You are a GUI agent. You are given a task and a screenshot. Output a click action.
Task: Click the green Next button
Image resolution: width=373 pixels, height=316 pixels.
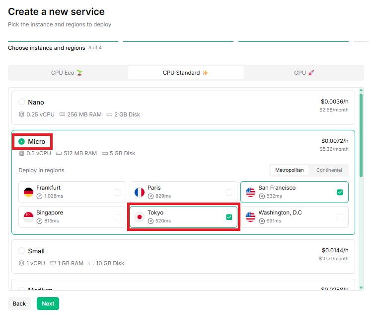click(x=48, y=304)
